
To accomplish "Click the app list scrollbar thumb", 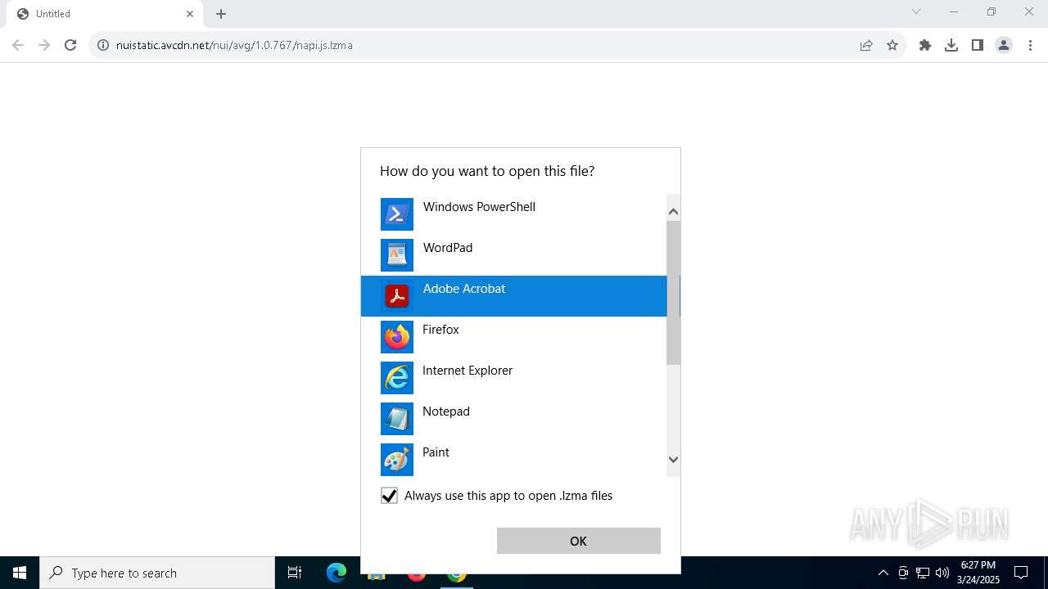I will click(673, 293).
